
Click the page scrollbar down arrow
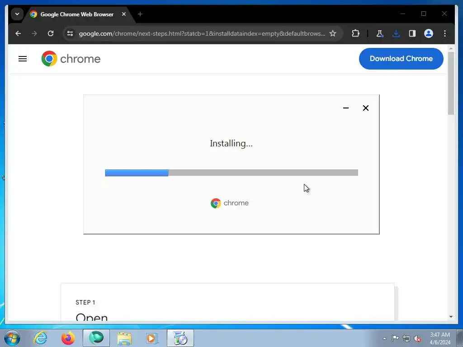(451, 317)
